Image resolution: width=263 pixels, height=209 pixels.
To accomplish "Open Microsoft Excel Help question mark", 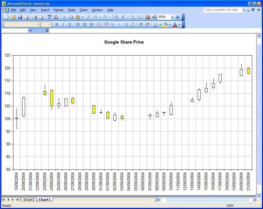I will (178, 17).
